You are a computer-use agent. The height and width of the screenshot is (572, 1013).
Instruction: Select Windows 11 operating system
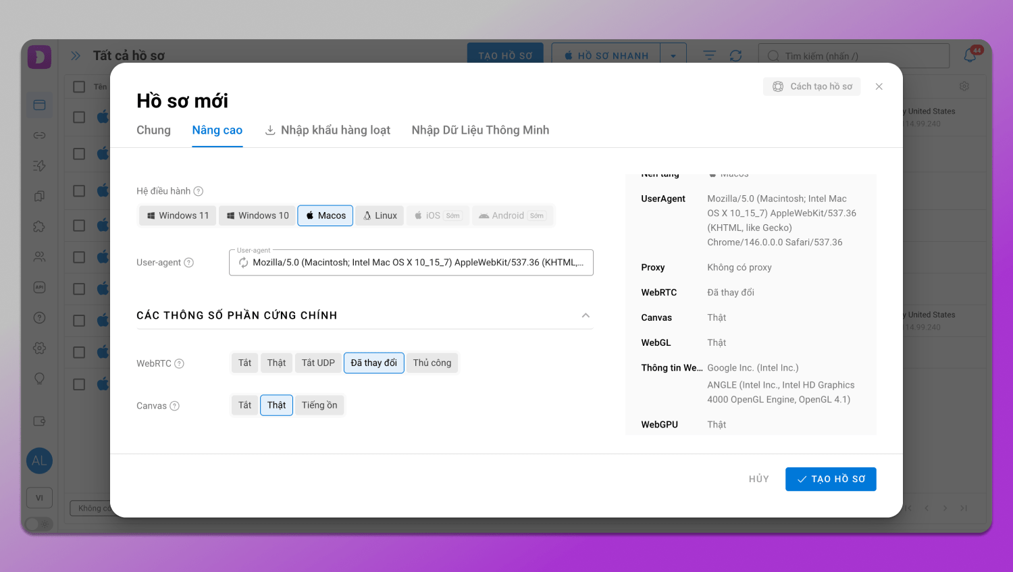pos(178,215)
